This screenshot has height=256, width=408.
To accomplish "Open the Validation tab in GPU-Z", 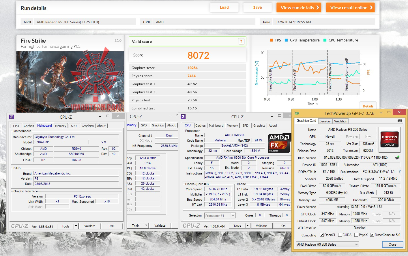I will pyautogui.click(x=340, y=121).
